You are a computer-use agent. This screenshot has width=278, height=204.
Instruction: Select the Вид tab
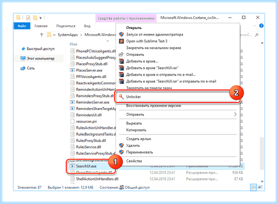click(87, 26)
